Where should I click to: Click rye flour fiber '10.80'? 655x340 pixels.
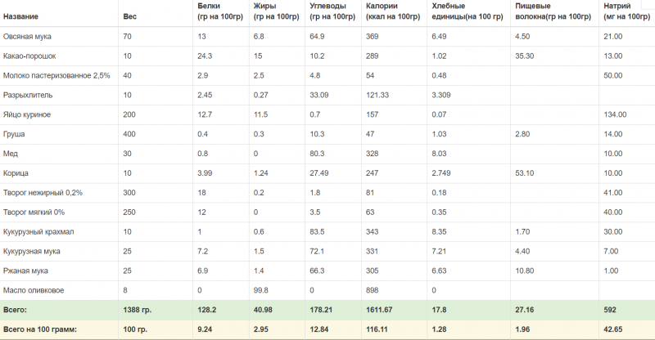click(x=524, y=271)
